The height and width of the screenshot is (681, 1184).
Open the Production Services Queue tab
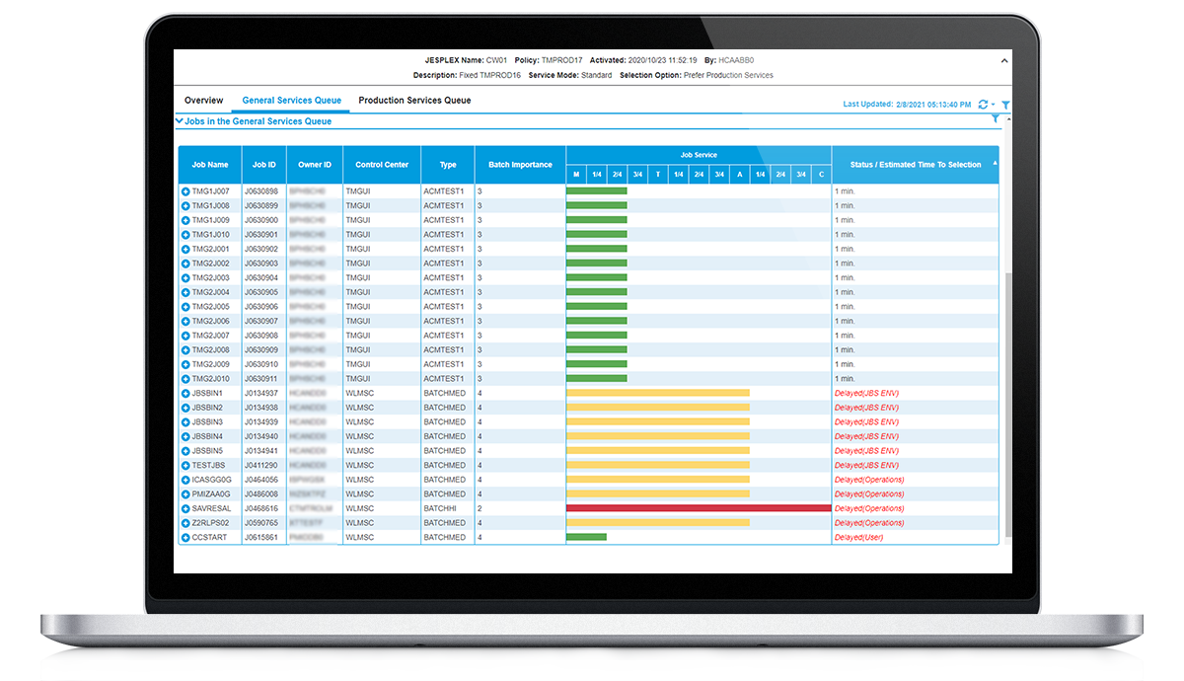(414, 101)
